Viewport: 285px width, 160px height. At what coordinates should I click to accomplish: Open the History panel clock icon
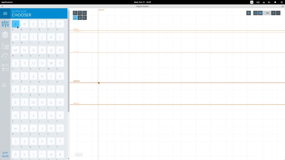tap(5, 57)
